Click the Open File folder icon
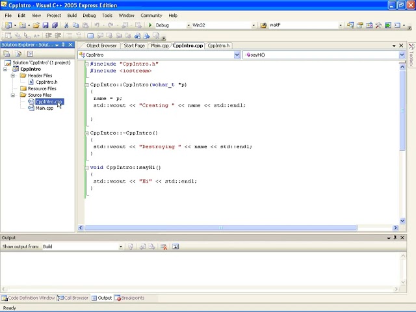The width and height of the screenshot is (416, 312). click(x=36, y=25)
